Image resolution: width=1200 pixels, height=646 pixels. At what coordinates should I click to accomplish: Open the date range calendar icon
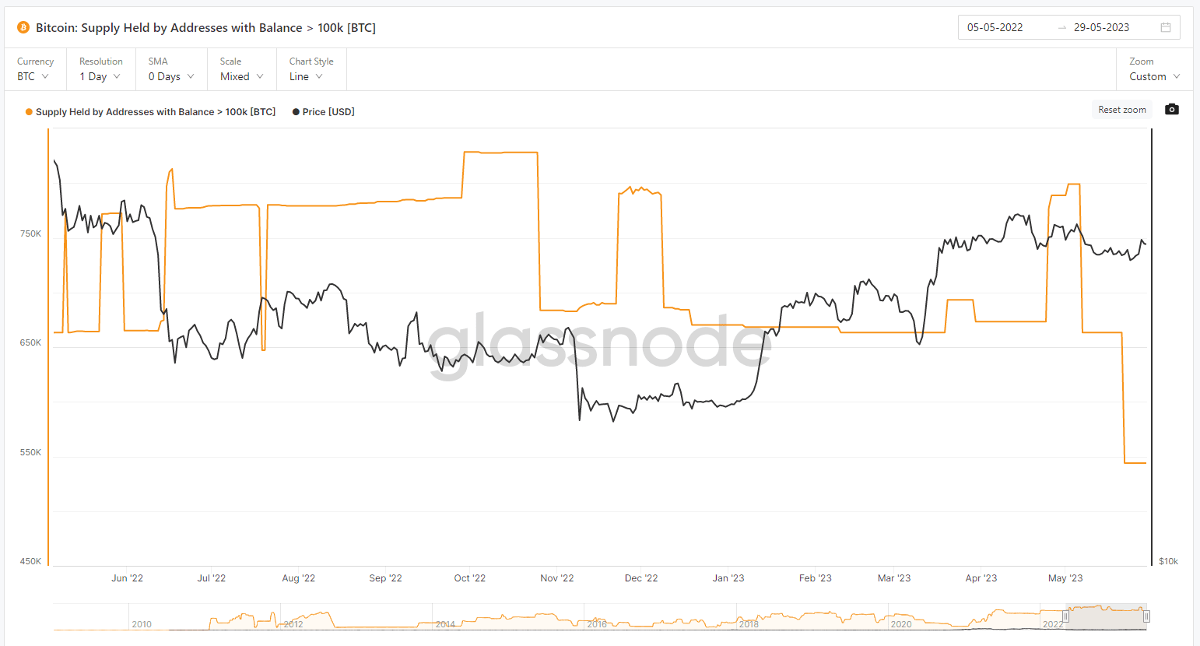point(1166,27)
